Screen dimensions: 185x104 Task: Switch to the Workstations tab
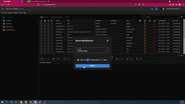pos(57,17)
